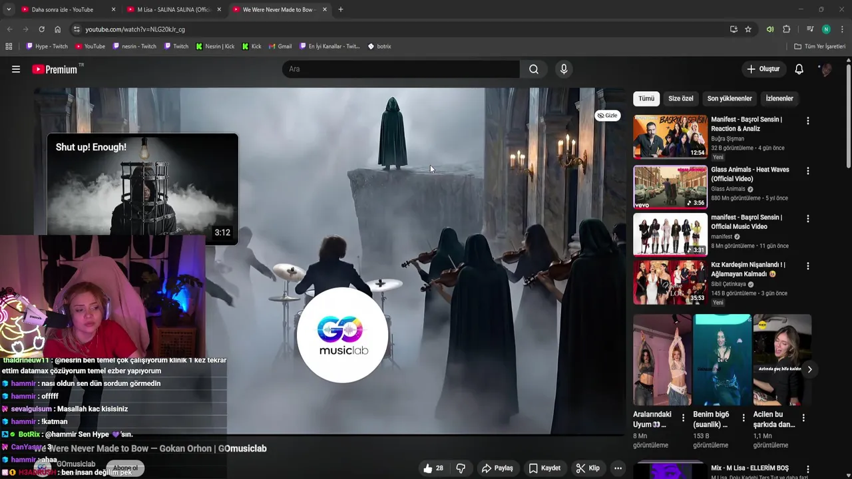The width and height of the screenshot is (852, 479).
Task: Select the Tümü filter chip
Action: point(646,98)
